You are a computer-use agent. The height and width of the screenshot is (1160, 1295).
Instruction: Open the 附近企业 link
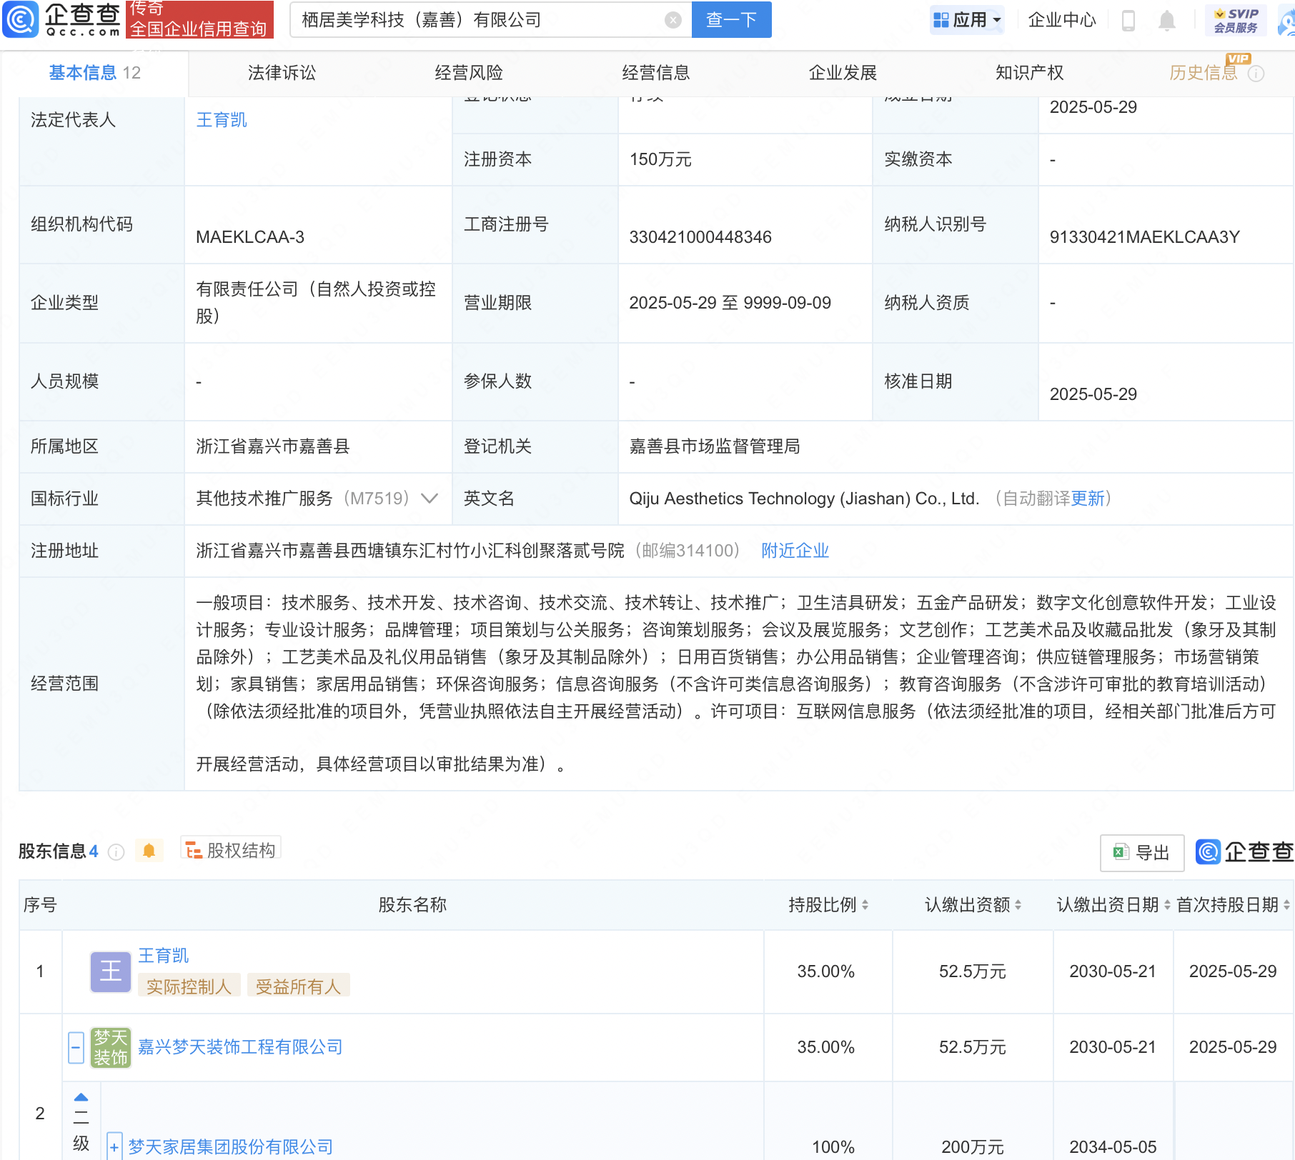(x=795, y=551)
